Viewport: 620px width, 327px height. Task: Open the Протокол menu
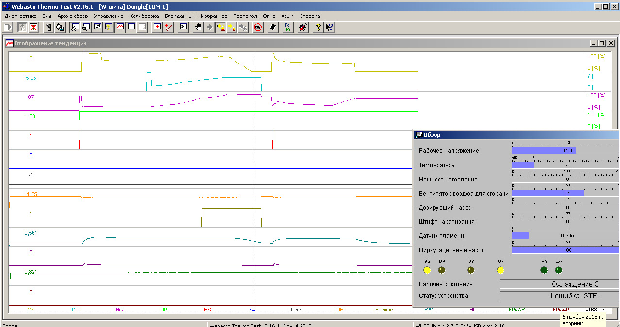(245, 16)
